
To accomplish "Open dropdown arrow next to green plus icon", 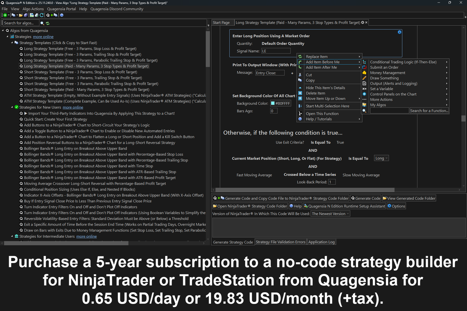I will click(9, 15).
